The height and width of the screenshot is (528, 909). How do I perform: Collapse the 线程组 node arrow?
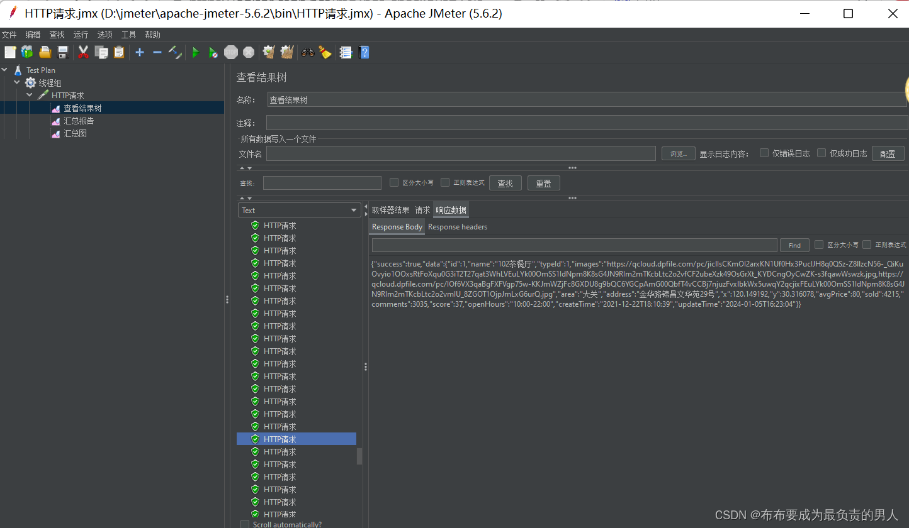pos(17,82)
